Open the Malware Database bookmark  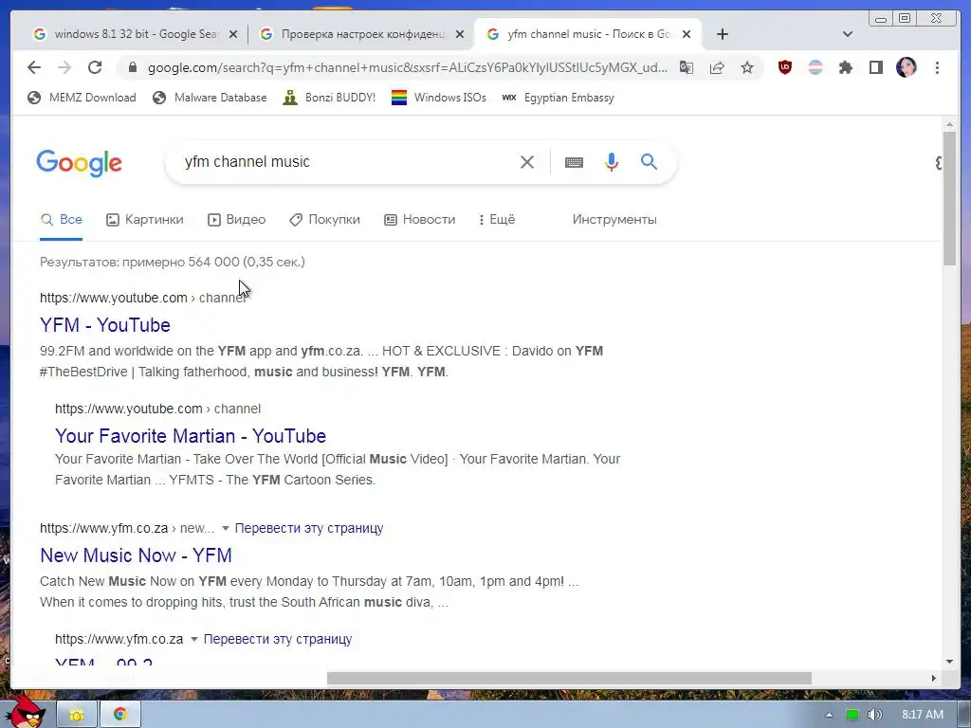(210, 98)
